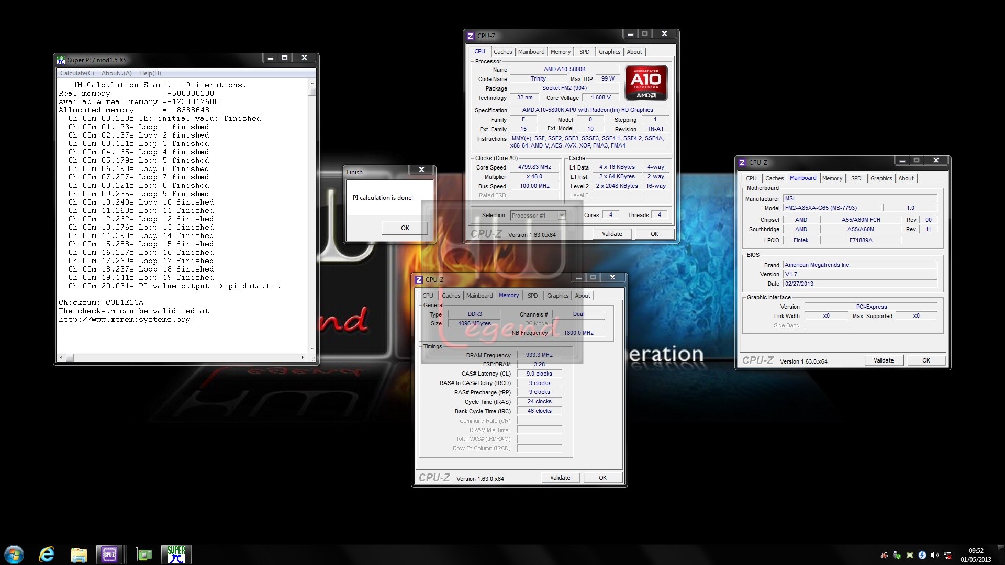Click the Checksum: C3E1E23A line
1005x565 pixels.
click(x=101, y=303)
